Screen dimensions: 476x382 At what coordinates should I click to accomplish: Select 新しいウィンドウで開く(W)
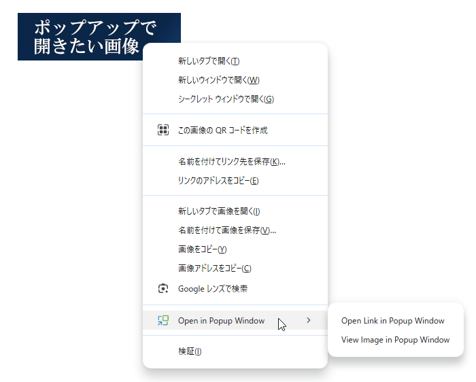coord(235,80)
